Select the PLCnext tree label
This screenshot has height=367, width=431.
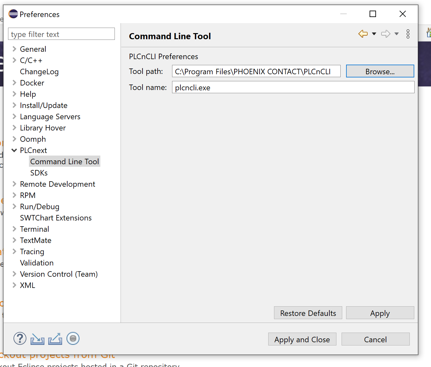pyautogui.click(x=33, y=150)
